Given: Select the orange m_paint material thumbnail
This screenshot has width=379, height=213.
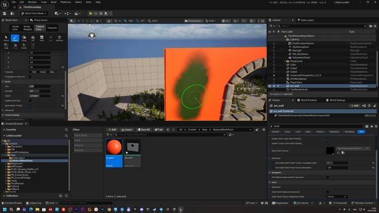Looking at the screenshot, I should 114,147.
